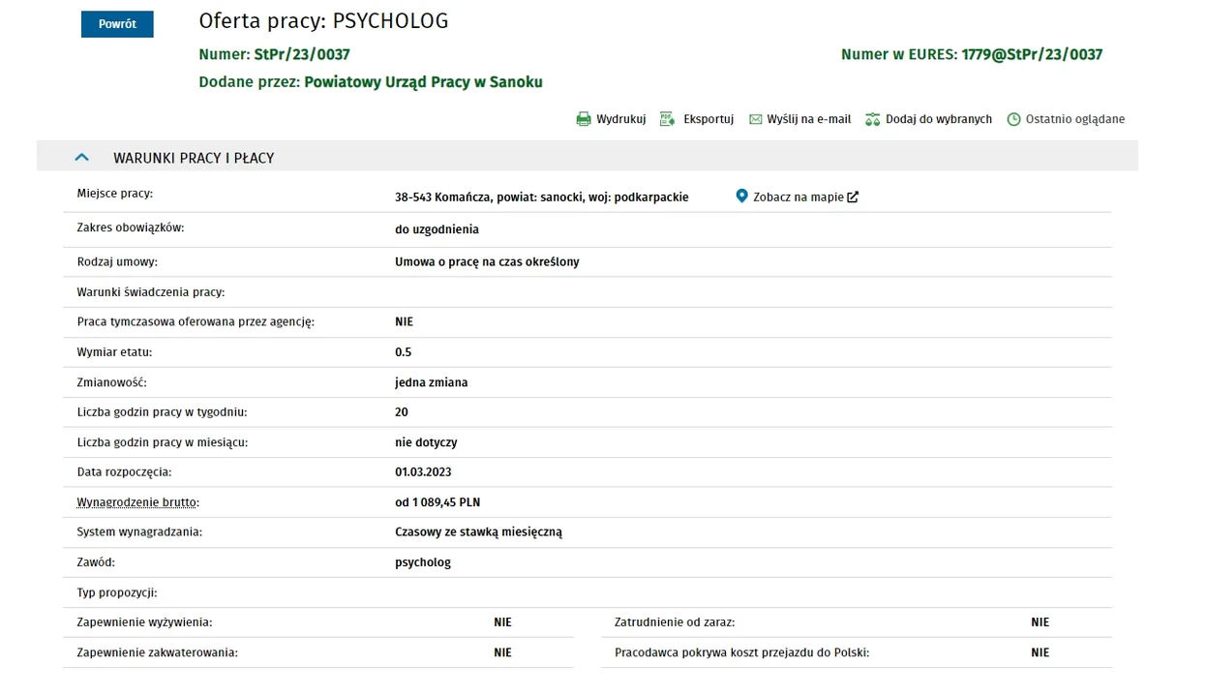Click the cherries icon for favorites
The width and height of the screenshot is (1206, 697).
pyautogui.click(x=872, y=119)
